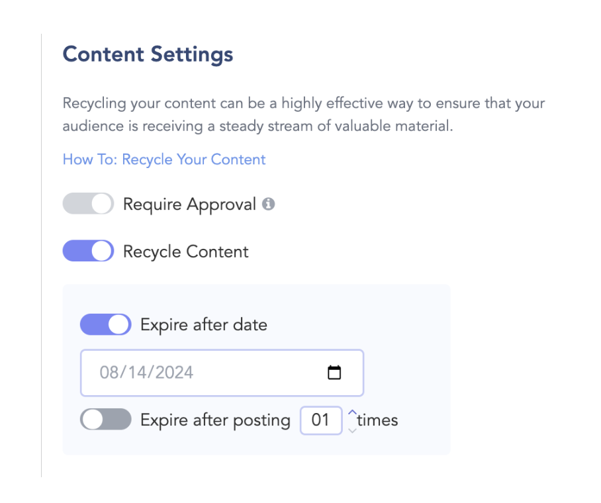Screen dimensions: 601x503
Task: Click the Require Approval label text
Action: click(x=189, y=205)
